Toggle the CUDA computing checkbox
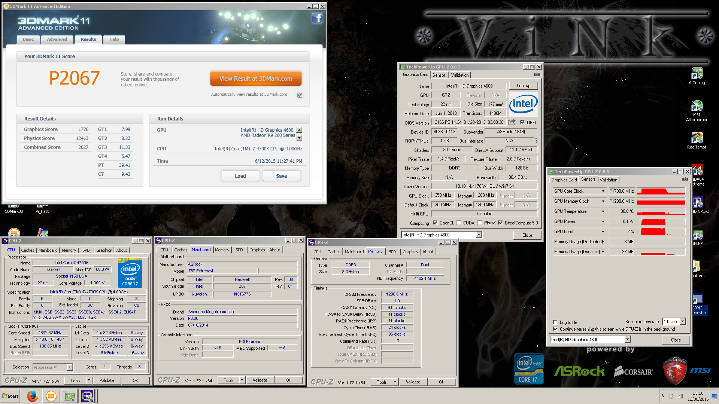This screenshot has width=719, height=404. click(459, 223)
